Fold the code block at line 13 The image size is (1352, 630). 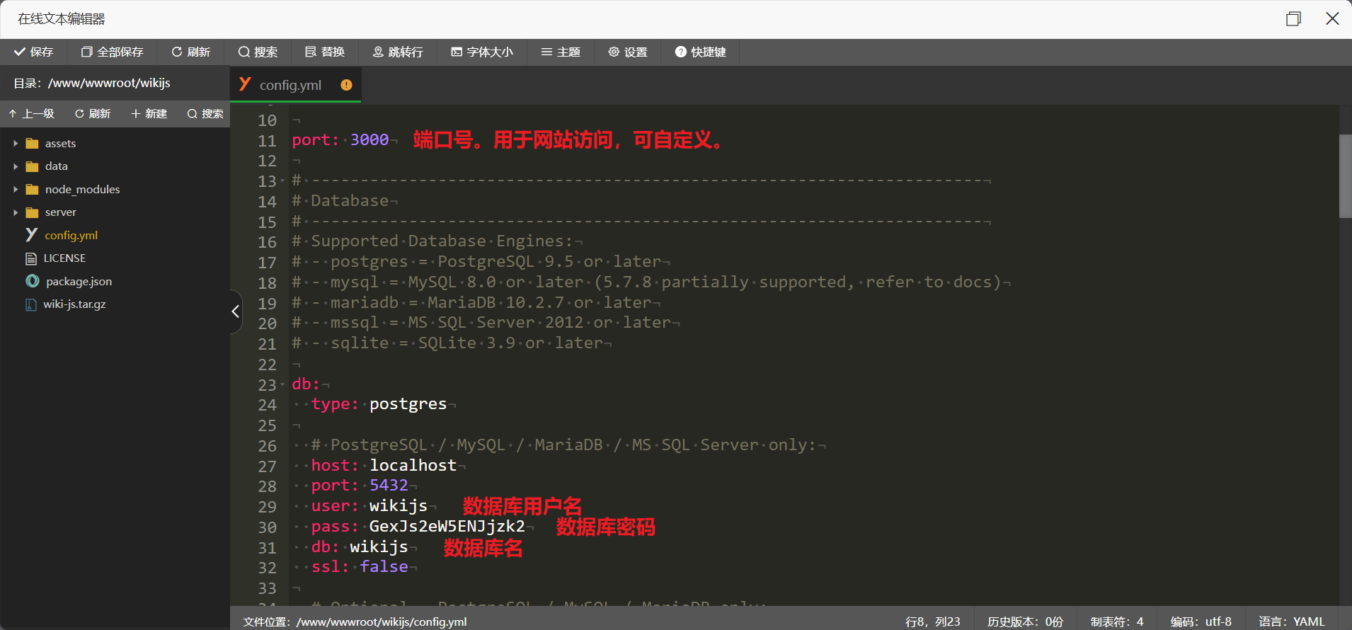tap(282, 181)
